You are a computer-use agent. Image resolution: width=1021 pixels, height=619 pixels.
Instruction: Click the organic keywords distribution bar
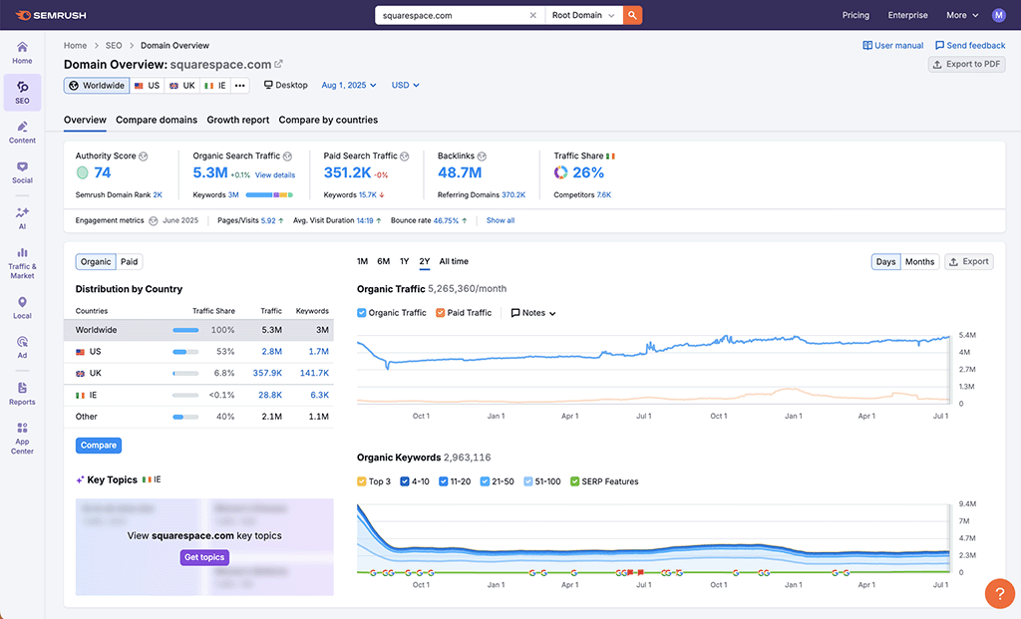269,195
